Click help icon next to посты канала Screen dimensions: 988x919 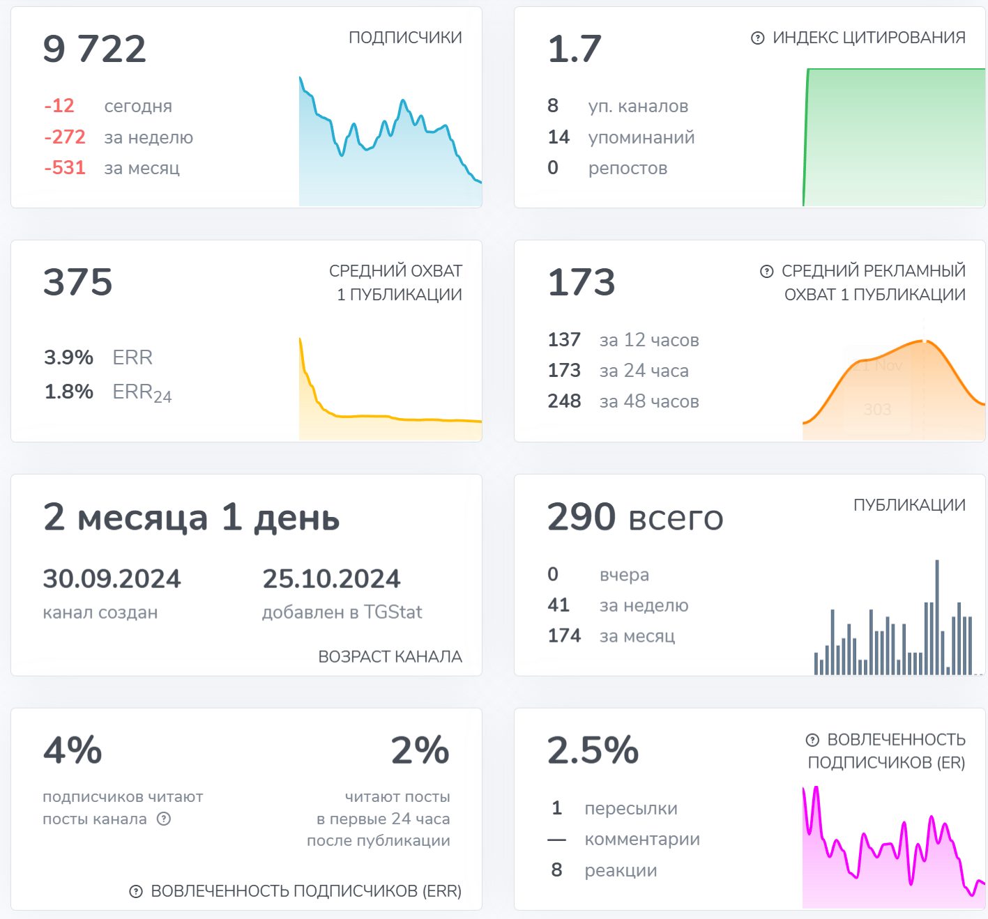tap(164, 819)
